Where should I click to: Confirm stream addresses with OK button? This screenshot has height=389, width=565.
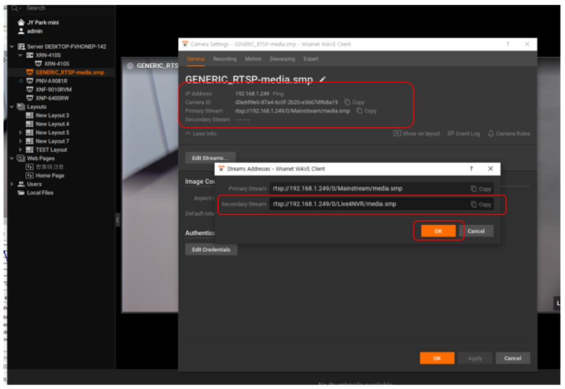pyautogui.click(x=438, y=231)
